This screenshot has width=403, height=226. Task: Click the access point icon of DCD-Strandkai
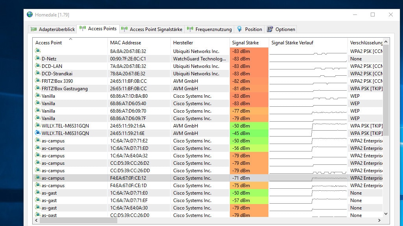pyautogui.click(x=38, y=73)
